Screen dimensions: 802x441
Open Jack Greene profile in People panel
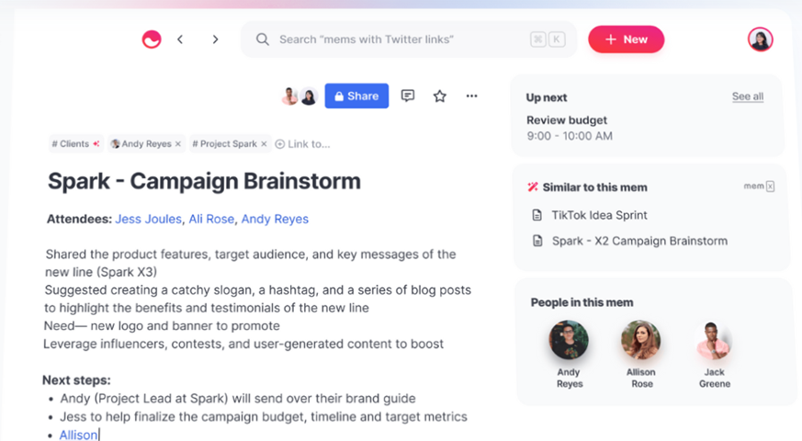pyautogui.click(x=714, y=354)
